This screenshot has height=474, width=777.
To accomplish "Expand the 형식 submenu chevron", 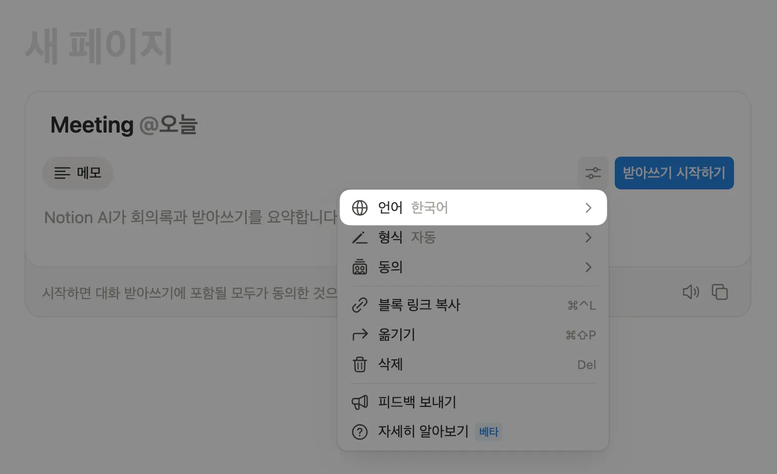I will point(588,238).
